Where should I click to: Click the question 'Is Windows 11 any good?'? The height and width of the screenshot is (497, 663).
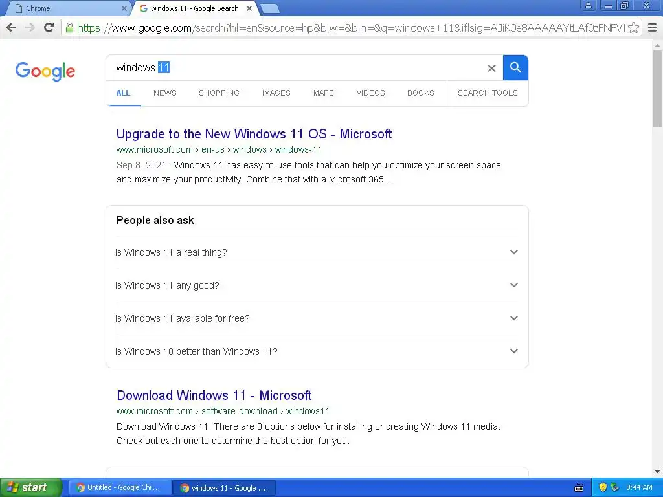coord(168,285)
